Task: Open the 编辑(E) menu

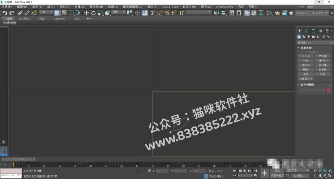Action: point(22,7)
